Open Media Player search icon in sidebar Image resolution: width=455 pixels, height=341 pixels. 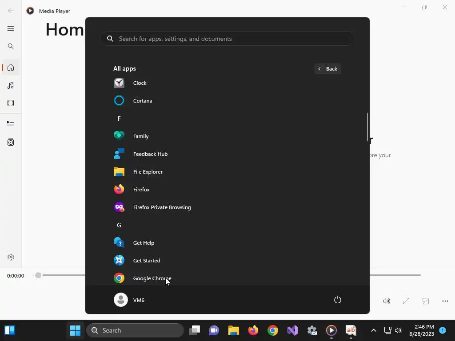(x=11, y=46)
